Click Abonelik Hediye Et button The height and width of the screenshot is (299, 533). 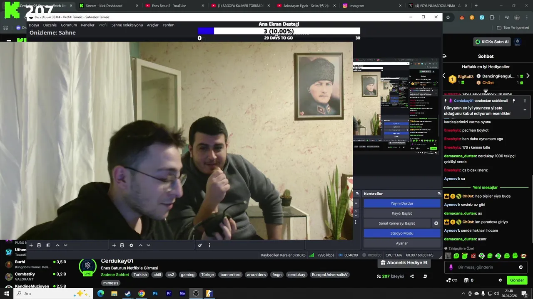(x=404, y=263)
